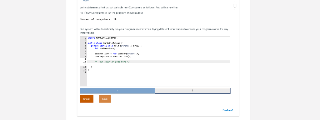Open the Feedback? link
This screenshot has width=320, height=120.
228,110
